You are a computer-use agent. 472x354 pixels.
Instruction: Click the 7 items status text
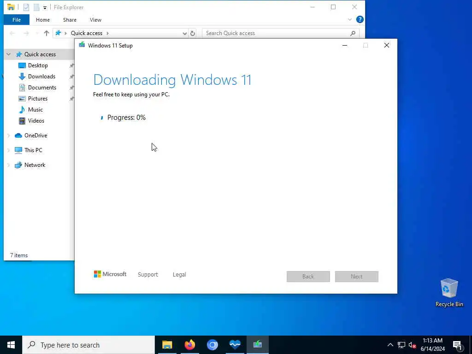pyautogui.click(x=19, y=255)
